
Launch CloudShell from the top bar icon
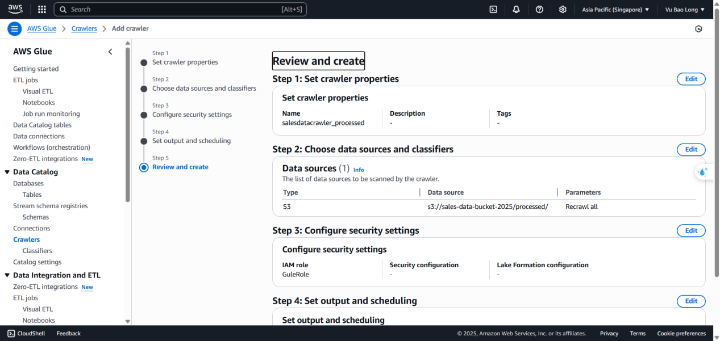(x=494, y=9)
